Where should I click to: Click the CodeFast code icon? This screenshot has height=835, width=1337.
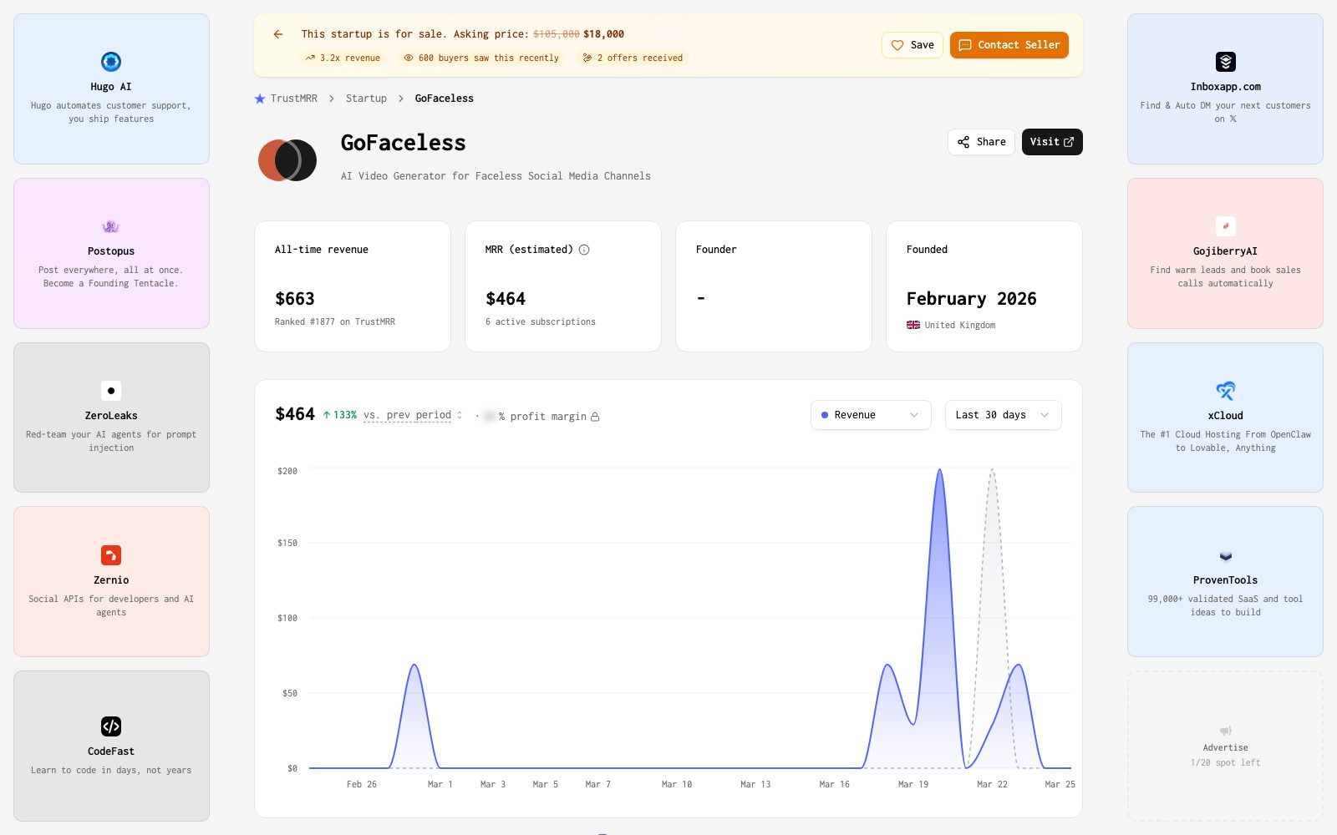[111, 726]
